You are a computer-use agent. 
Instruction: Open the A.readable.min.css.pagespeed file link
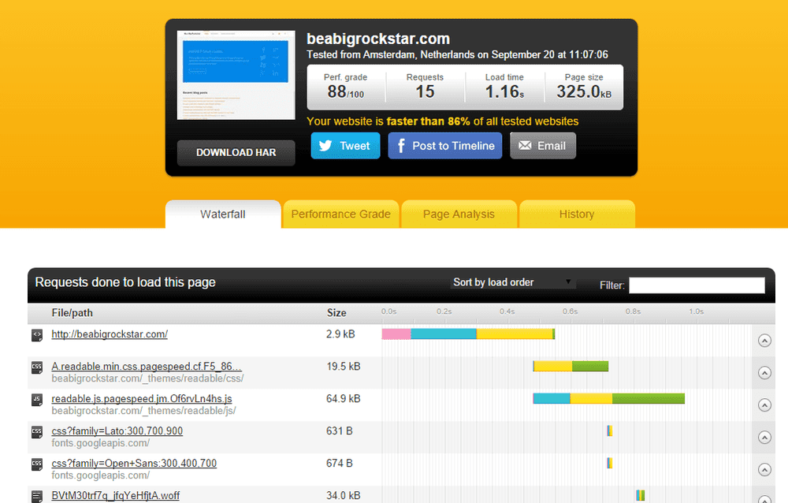[x=147, y=366]
